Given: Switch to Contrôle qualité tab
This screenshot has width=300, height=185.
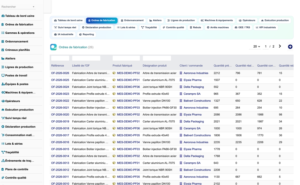Looking at the screenshot, I should pyautogui.click(x=173, y=27).
